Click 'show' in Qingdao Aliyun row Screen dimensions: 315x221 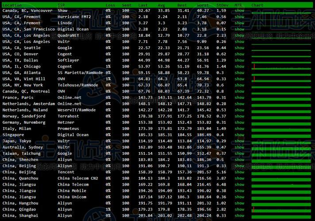[239, 210]
